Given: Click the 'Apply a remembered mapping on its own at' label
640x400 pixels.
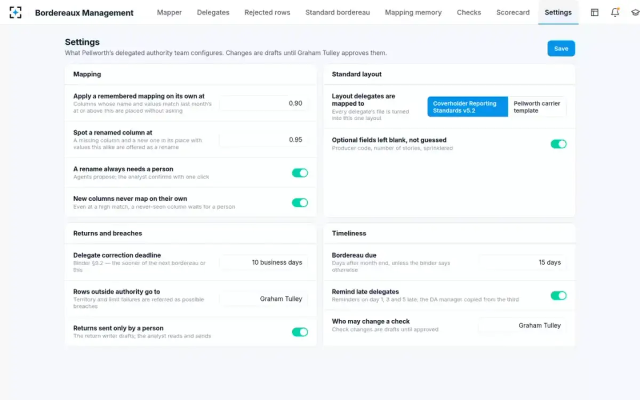Looking at the screenshot, I should pos(139,97).
